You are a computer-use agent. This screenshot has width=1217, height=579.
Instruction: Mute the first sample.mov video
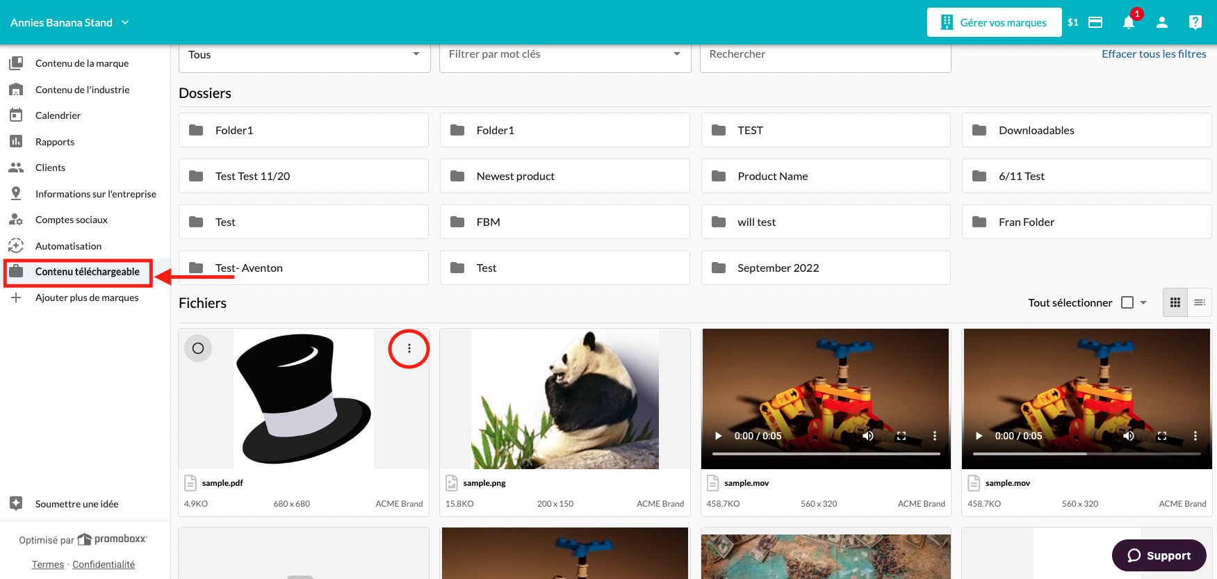pos(868,436)
